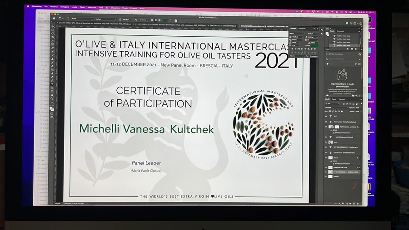This screenshot has width=409, height=230.
Task: Click the delete state trash in History panel
Action: pyautogui.click(x=356, y=49)
